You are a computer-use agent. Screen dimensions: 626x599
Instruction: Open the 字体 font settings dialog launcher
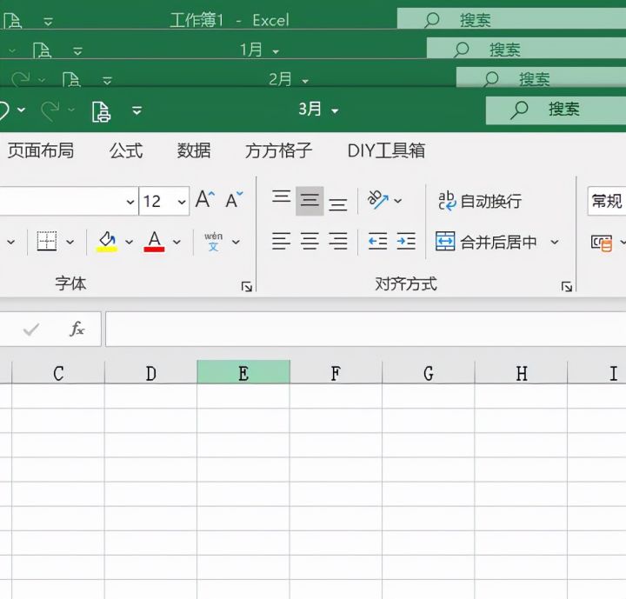tap(247, 286)
